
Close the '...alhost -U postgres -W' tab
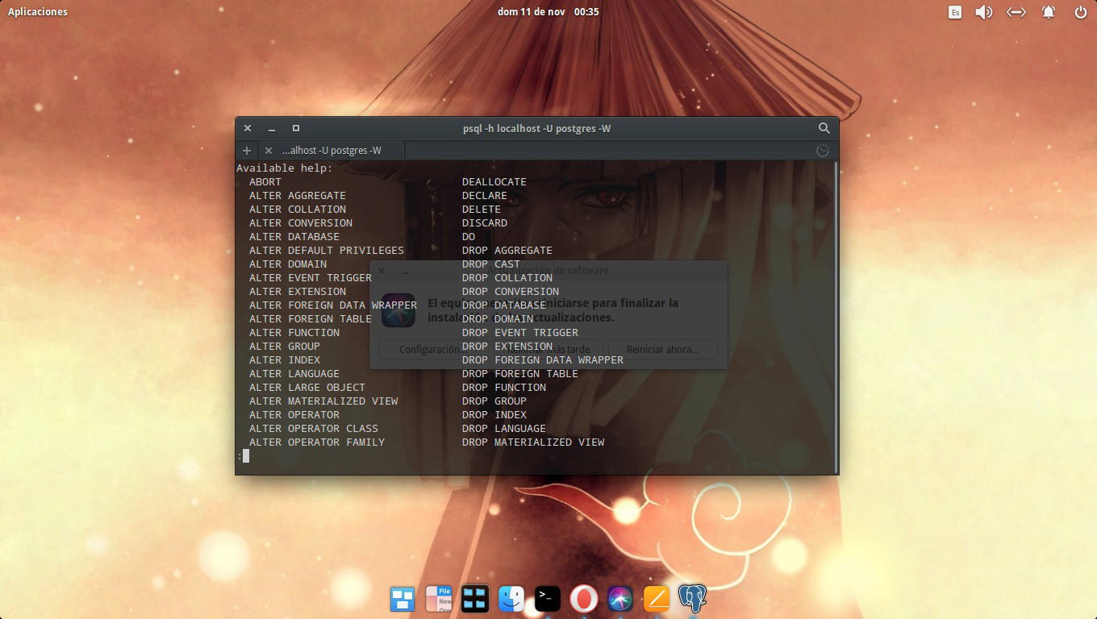pos(269,151)
